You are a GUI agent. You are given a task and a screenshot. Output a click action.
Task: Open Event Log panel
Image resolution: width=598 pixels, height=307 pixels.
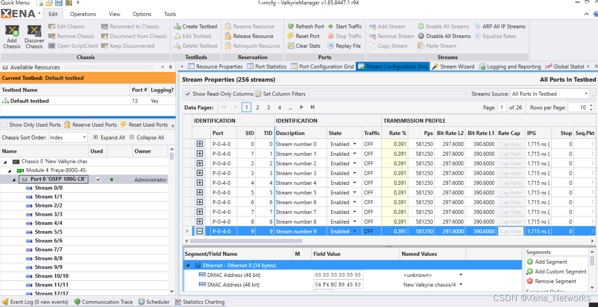(35, 302)
